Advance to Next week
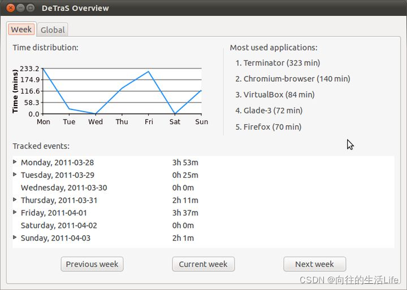Screen dimensions: 407x290 tap(315, 264)
